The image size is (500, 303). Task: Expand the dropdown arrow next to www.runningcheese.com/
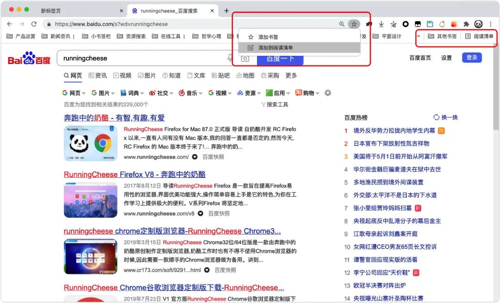pos(195,157)
